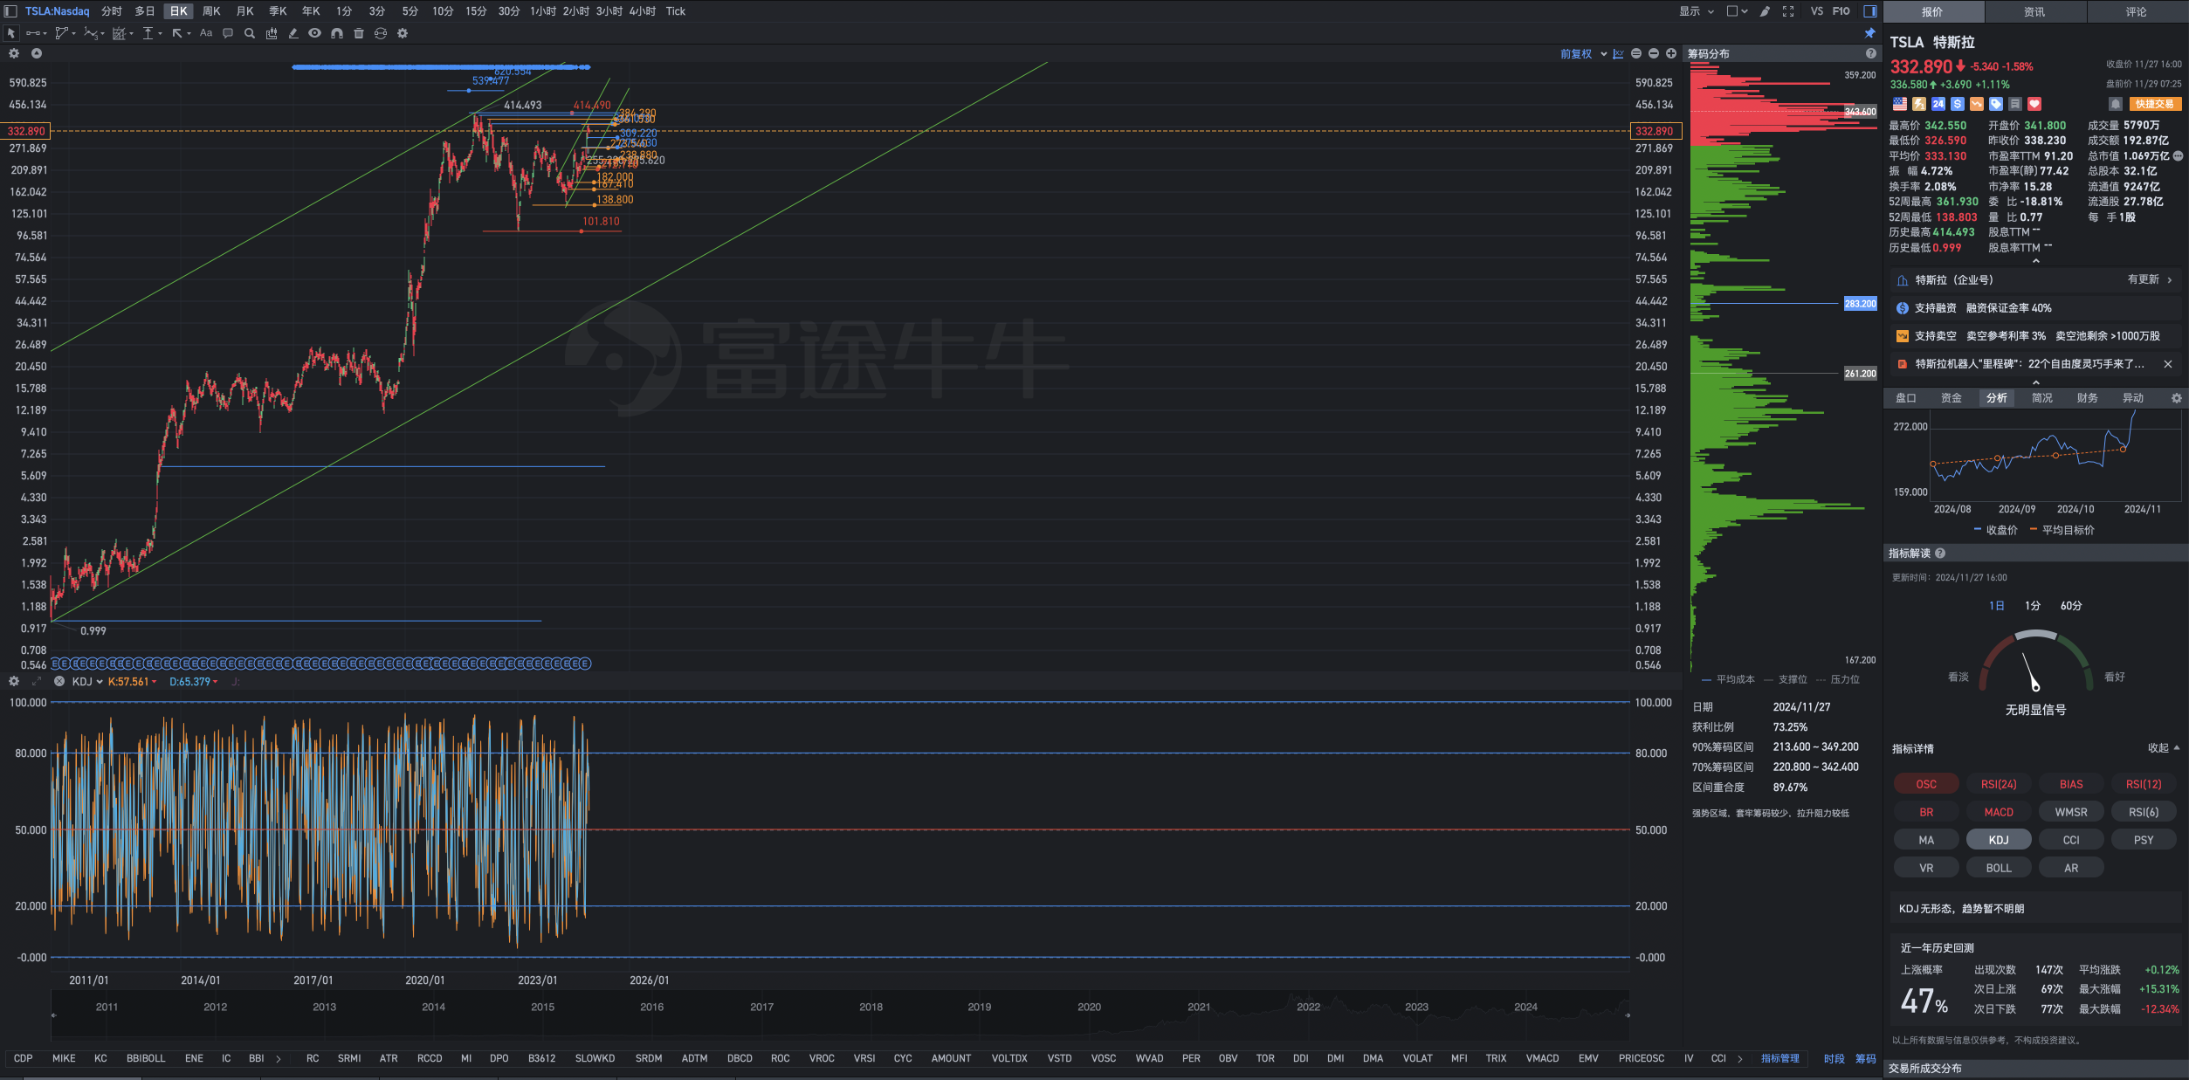Click the US flag market icon
2189x1080 pixels.
1900,104
